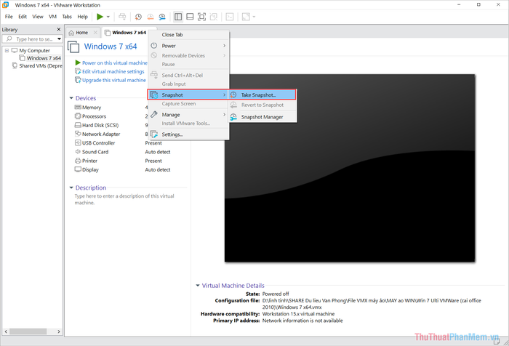Click the status bar icon at bottom right
This screenshot has height=346, width=509.
(x=497, y=341)
